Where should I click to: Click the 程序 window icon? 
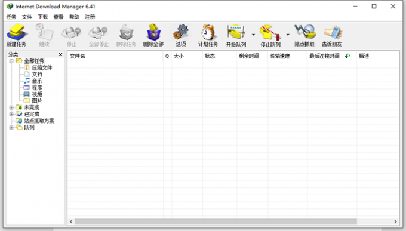coord(27,87)
